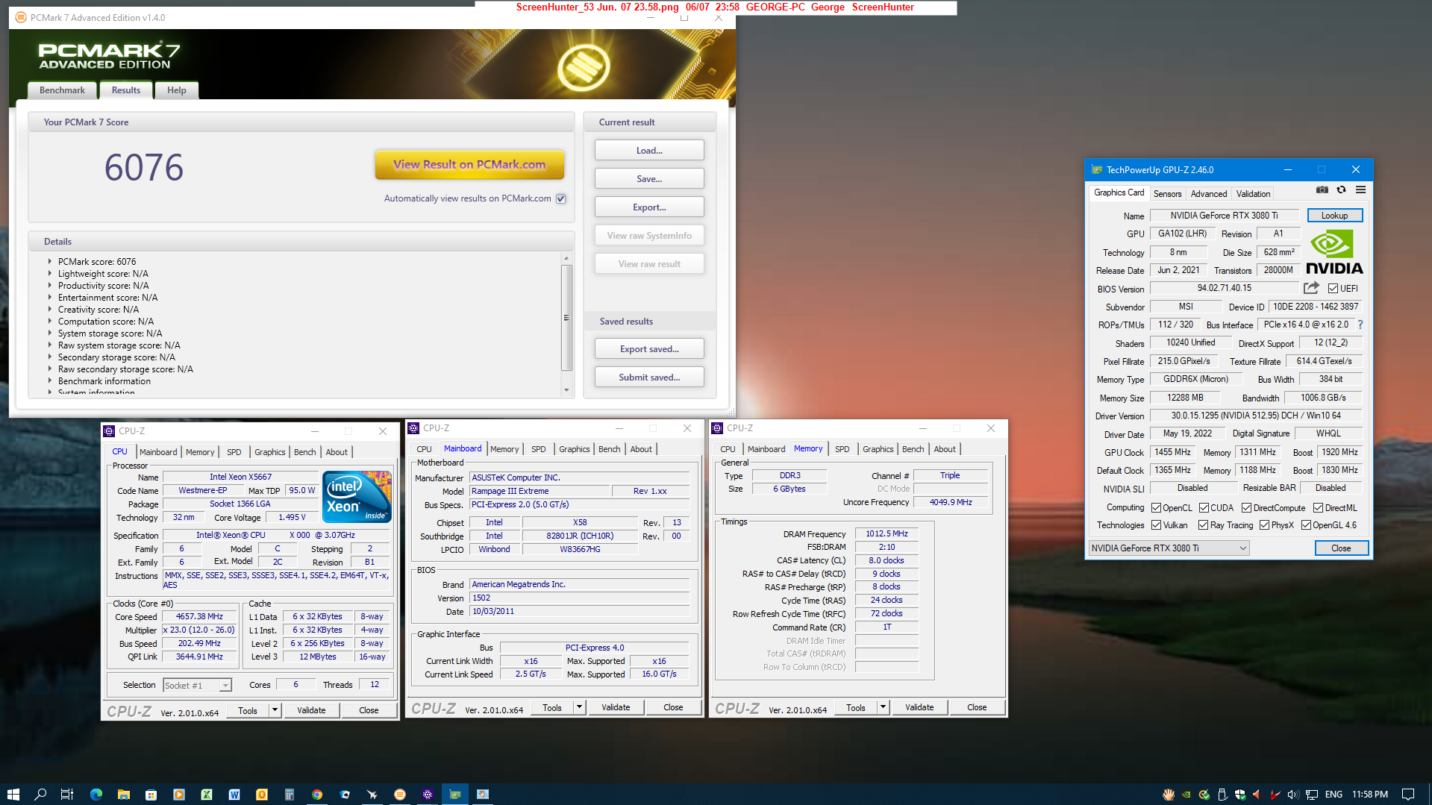Click the Submit saved... button

coord(649,378)
